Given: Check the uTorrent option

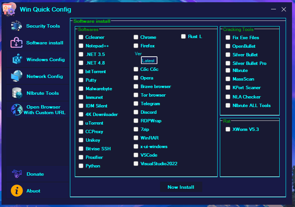Looking at the screenshot, I should coord(81,123).
